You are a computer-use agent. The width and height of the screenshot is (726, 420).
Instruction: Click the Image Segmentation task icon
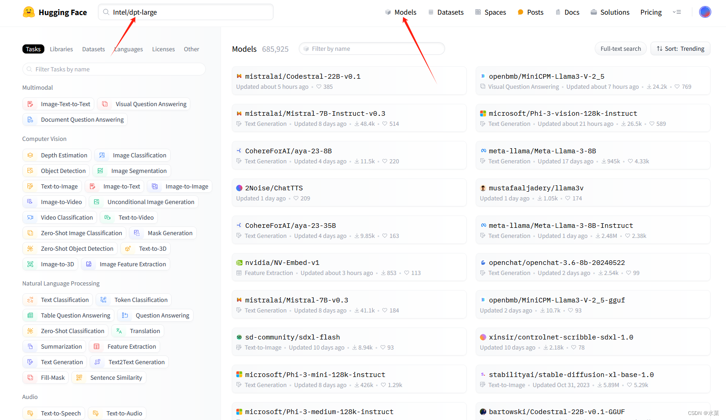tap(100, 171)
